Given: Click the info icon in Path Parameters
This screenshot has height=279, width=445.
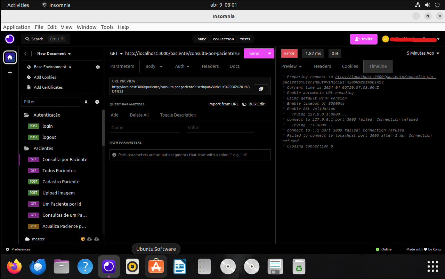Looking at the screenshot, I should pos(114,155).
